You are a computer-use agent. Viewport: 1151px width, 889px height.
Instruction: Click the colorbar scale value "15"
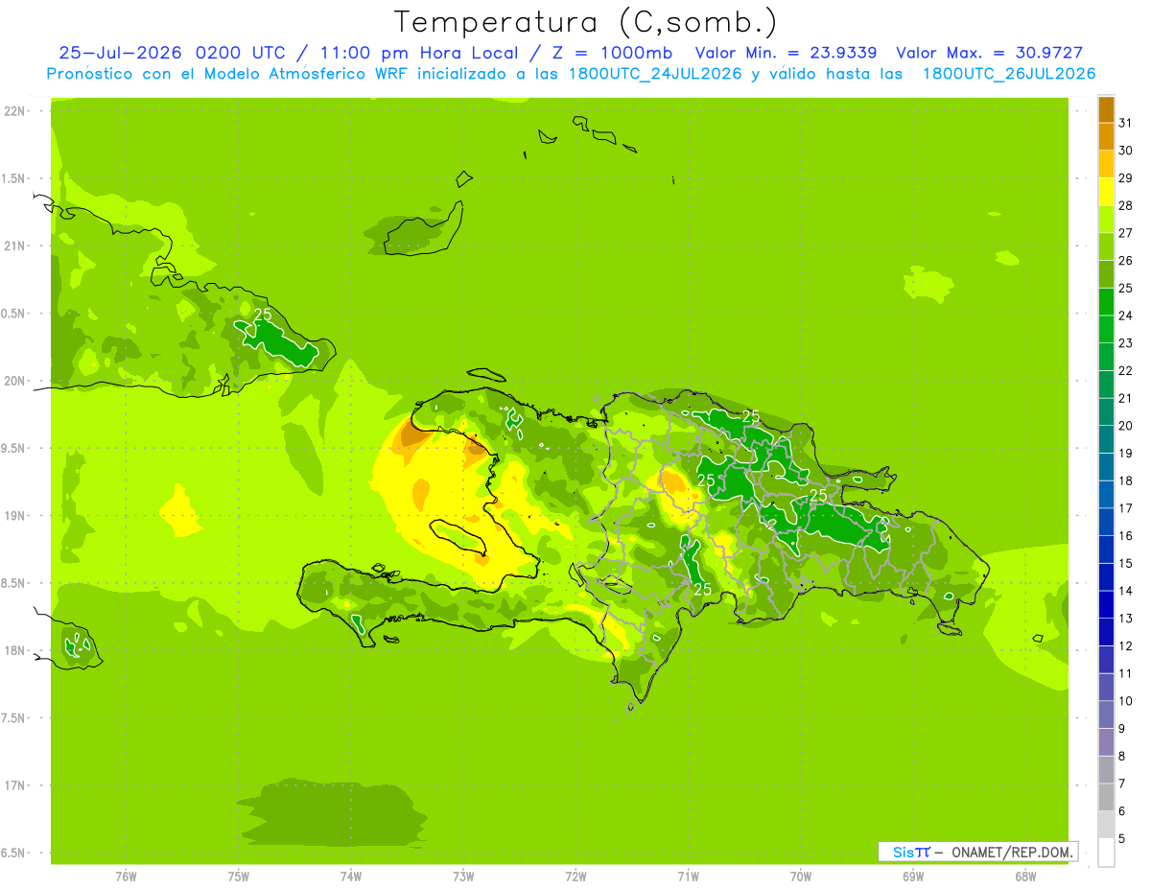point(1126,563)
